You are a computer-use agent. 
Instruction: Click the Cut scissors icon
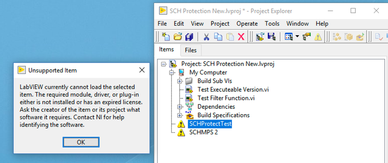[206, 37]
